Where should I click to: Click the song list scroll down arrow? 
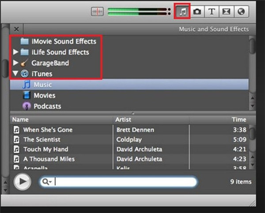point(253,165)
